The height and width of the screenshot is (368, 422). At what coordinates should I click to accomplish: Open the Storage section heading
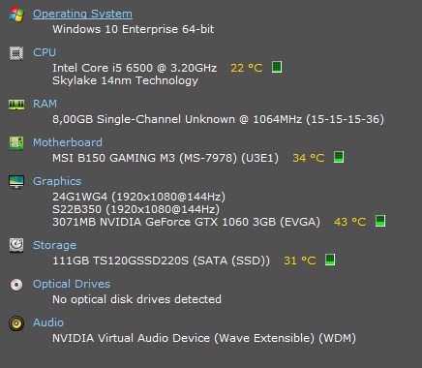tap(54, 245)
